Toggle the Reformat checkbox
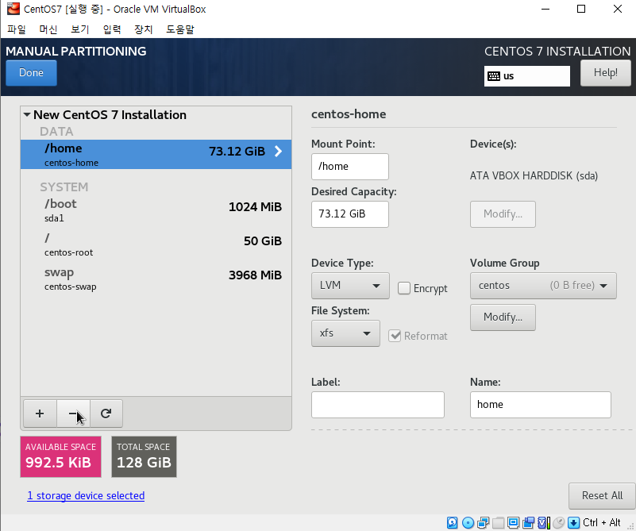This screenshot has height=531, width=636. (x=395, y=336)
